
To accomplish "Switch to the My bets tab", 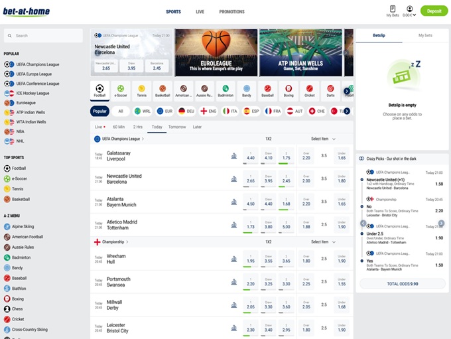I will coord(425,35).
